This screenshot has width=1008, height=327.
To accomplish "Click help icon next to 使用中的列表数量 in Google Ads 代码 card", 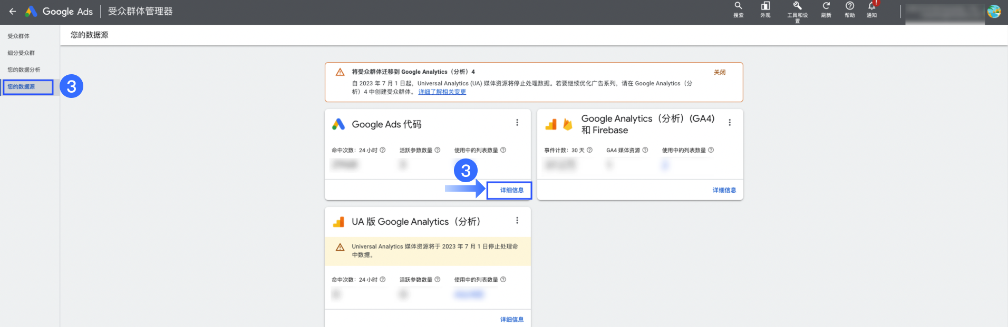I will [503, 150].
